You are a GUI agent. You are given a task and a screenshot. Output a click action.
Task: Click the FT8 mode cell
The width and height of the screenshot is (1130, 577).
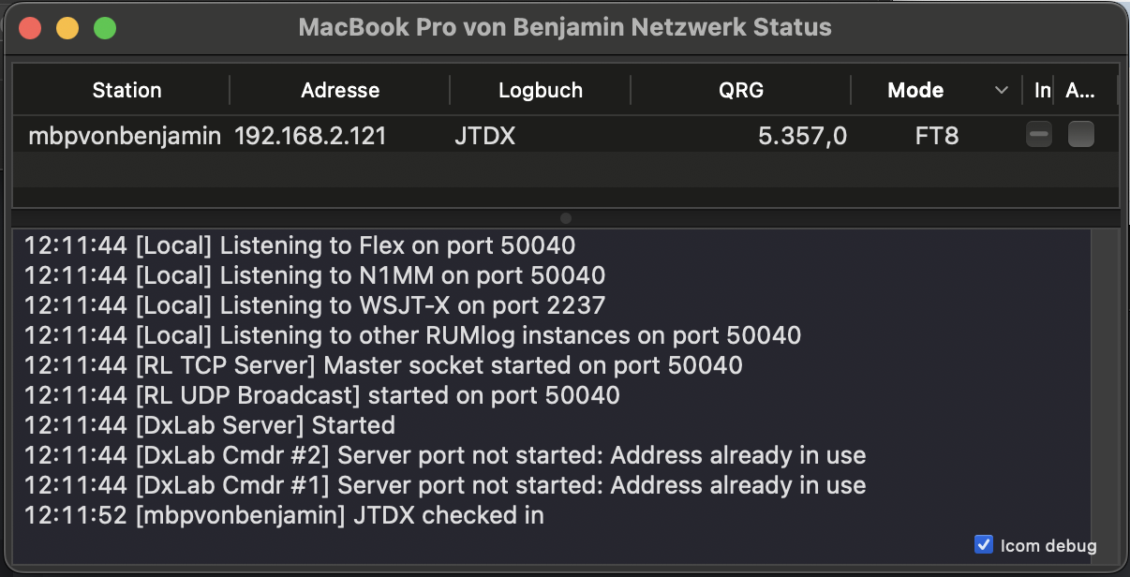[x=937, y=136]
